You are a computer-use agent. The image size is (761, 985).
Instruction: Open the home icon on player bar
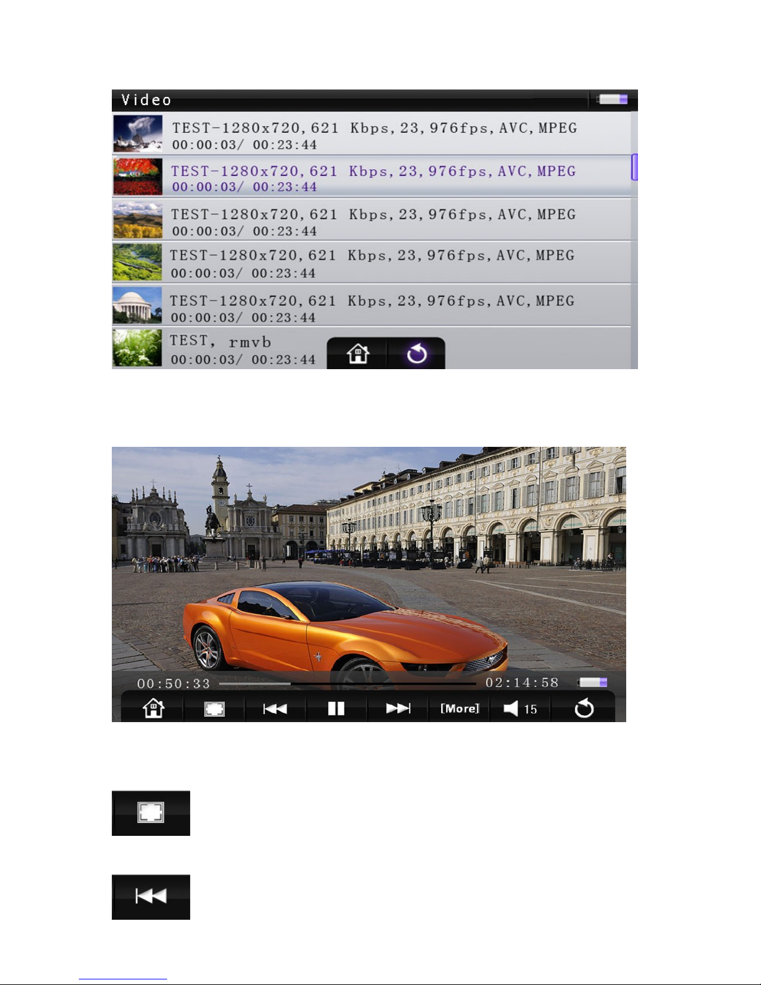click(153, 708)
